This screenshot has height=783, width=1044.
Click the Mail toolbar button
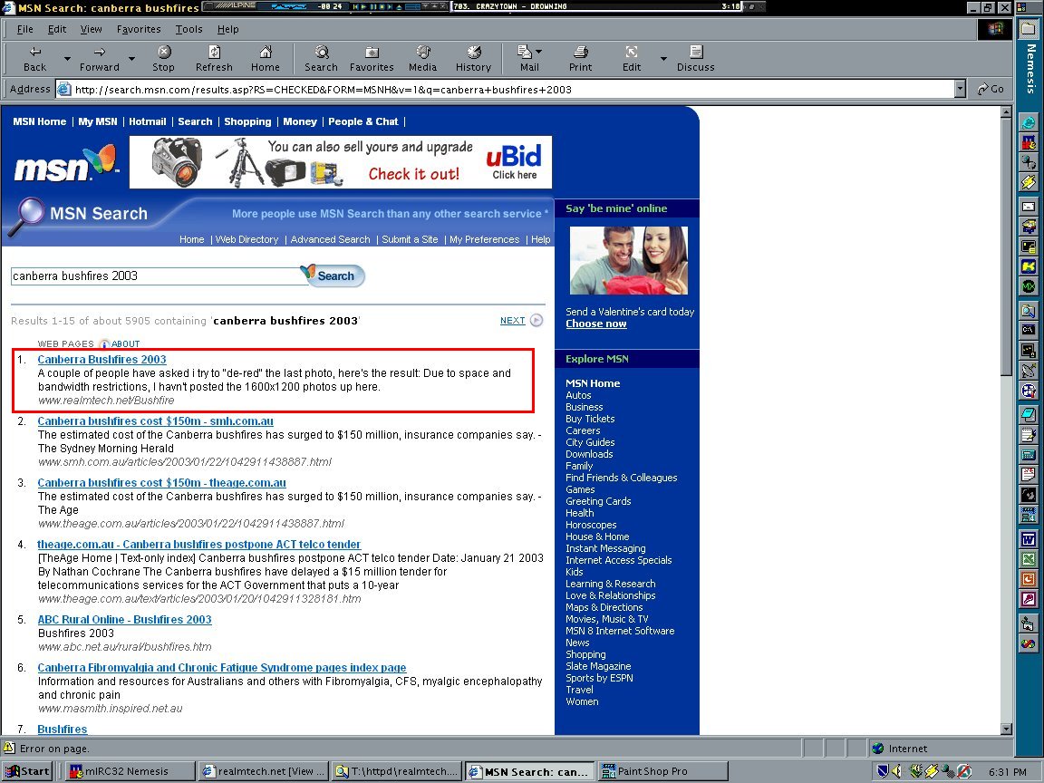click(x=529, y=59)
